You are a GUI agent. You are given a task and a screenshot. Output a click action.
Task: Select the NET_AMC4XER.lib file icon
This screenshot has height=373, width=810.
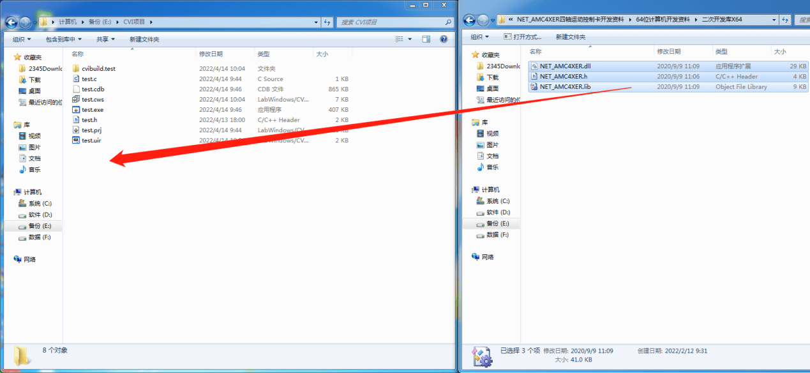(534, 86)
